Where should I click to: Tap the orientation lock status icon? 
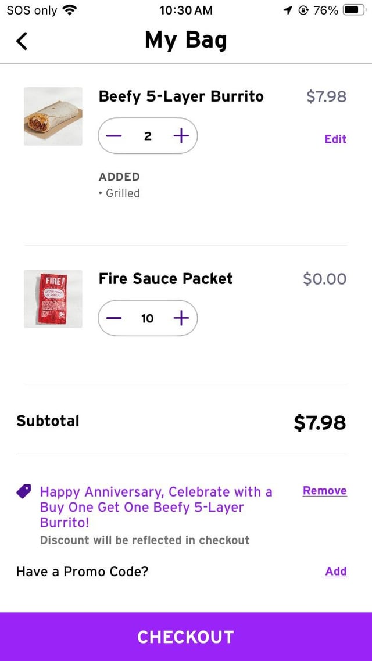pyautogui.click(x=303, y=10)
